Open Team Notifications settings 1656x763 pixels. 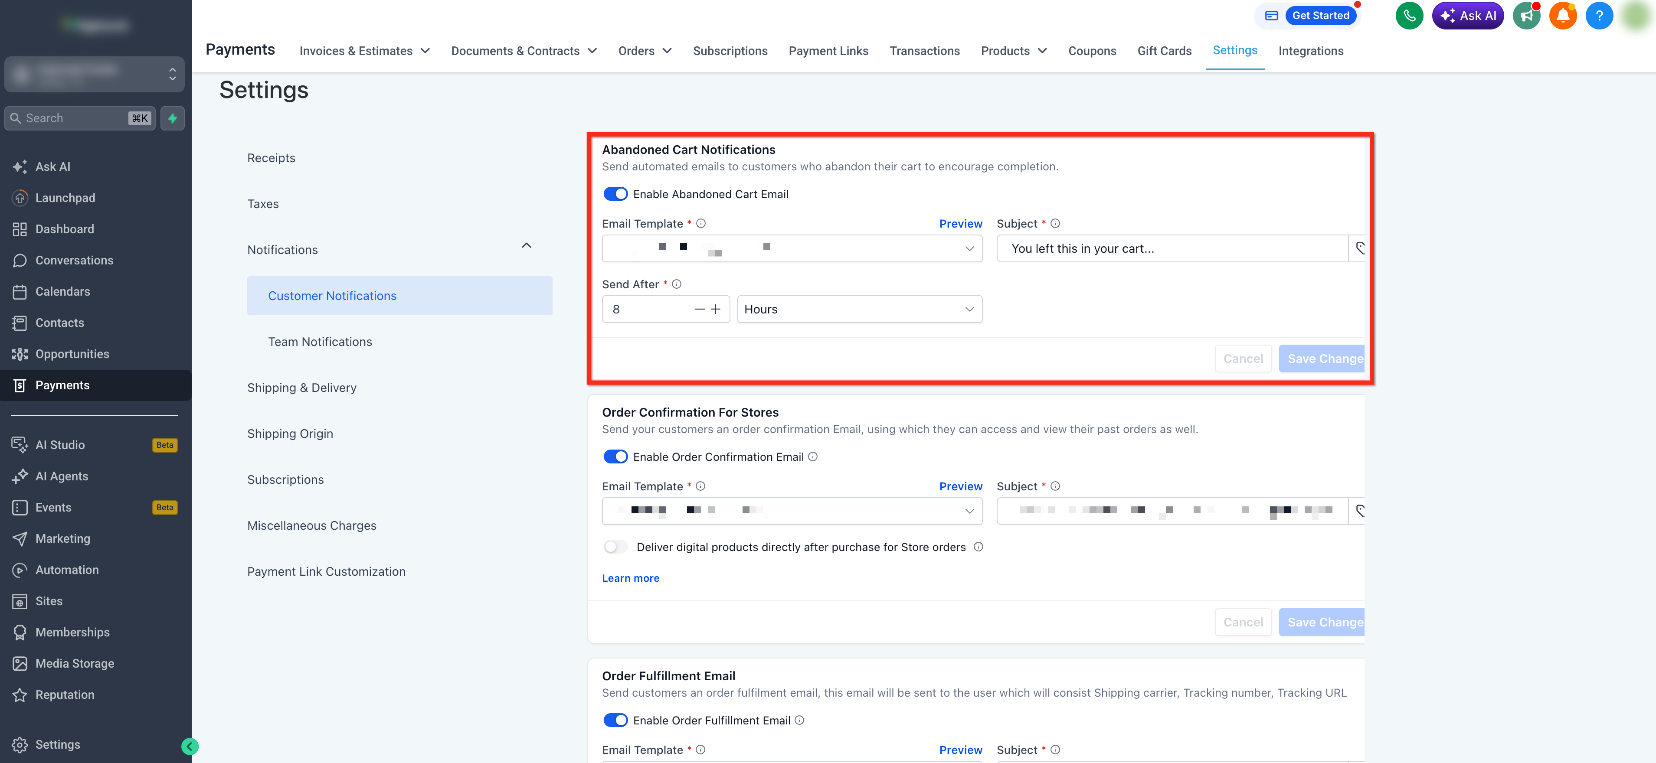click(320, 342)
